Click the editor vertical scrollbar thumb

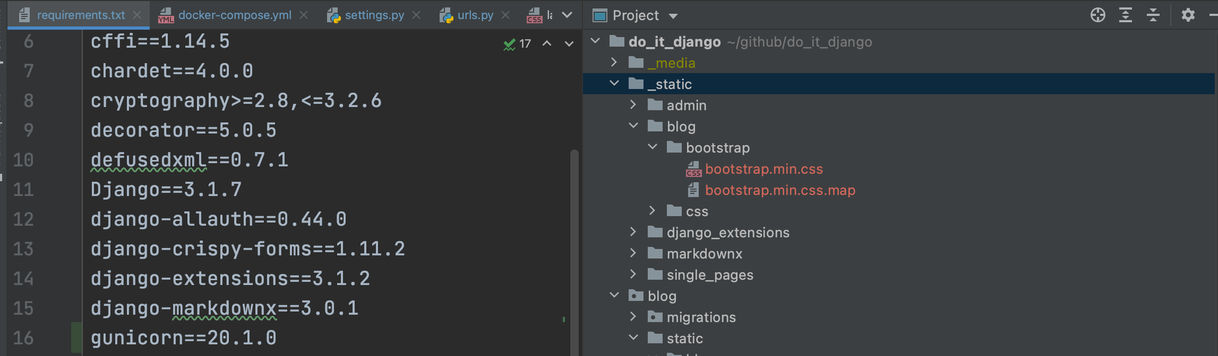[x=574, y=253]
